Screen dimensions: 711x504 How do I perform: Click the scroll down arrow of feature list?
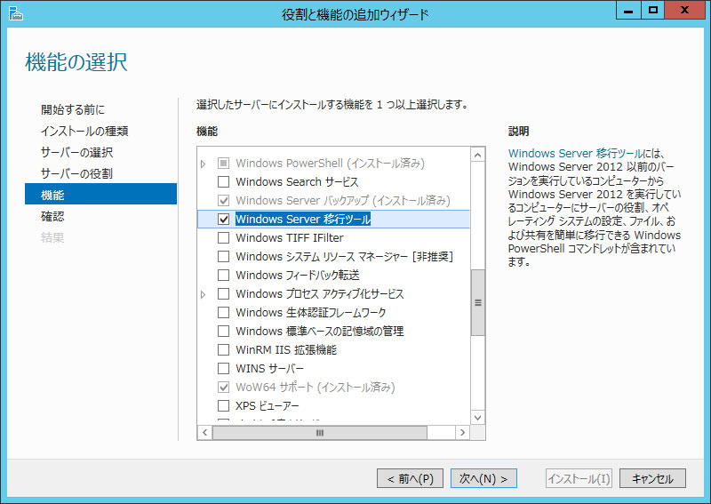(x=477, y=418)
